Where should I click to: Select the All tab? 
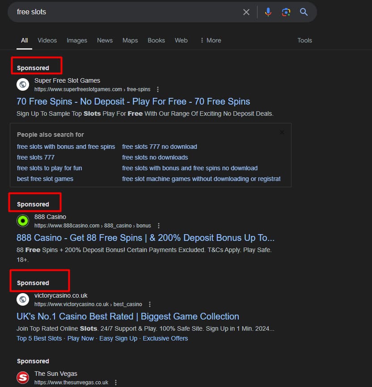[x=24, y=40]
